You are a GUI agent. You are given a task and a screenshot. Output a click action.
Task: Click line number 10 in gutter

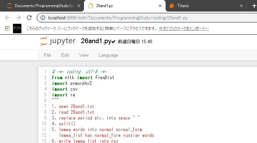coord(45,124)
